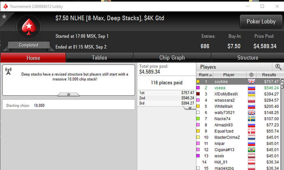The width and height of the screenshot is (284, 170).
Task: Toggle empty color box beside maciekzbg
Action: pyautogui.click(x=198, y=168)
